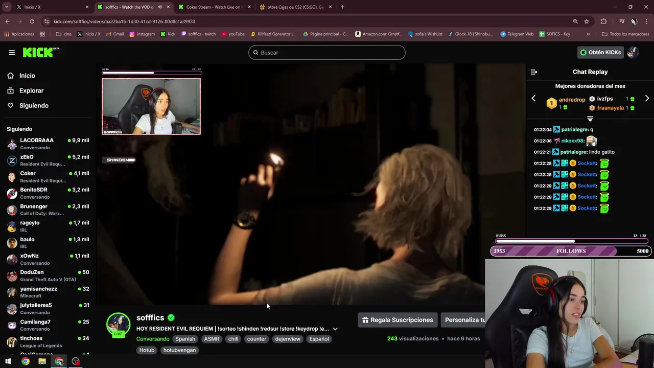
Task: Select the chill tag
Action: click(x=233, y=339)
